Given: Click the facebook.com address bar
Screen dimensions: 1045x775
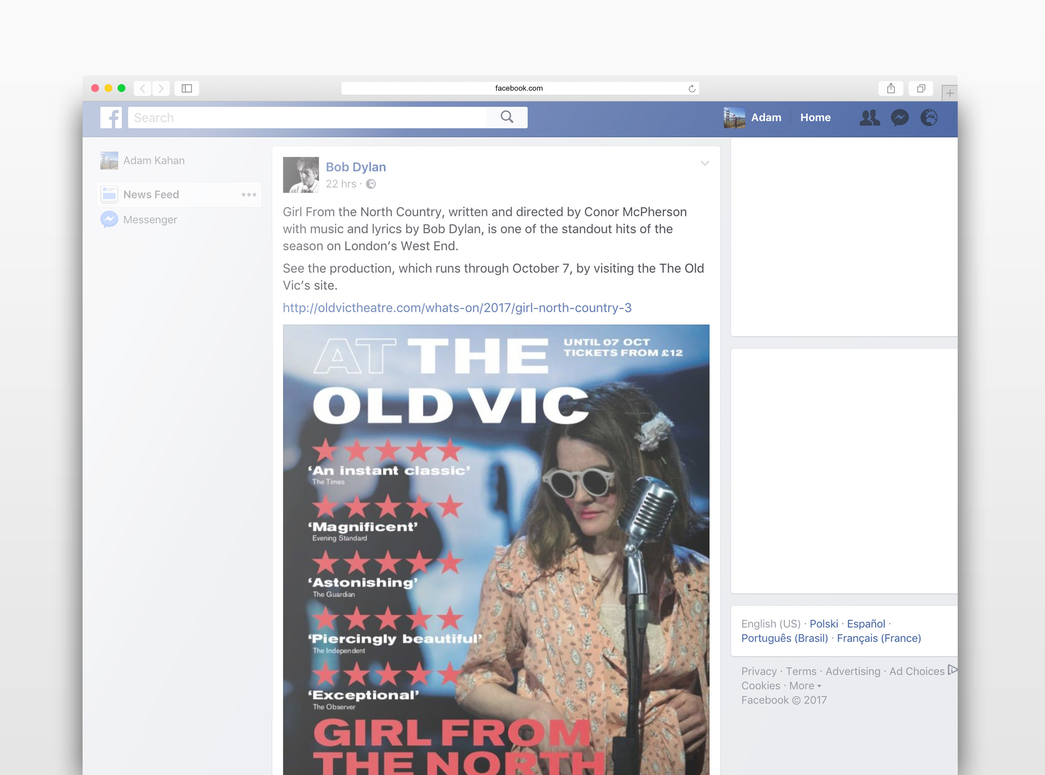Looking at the screenshot, I should click(x=520, y=88).
